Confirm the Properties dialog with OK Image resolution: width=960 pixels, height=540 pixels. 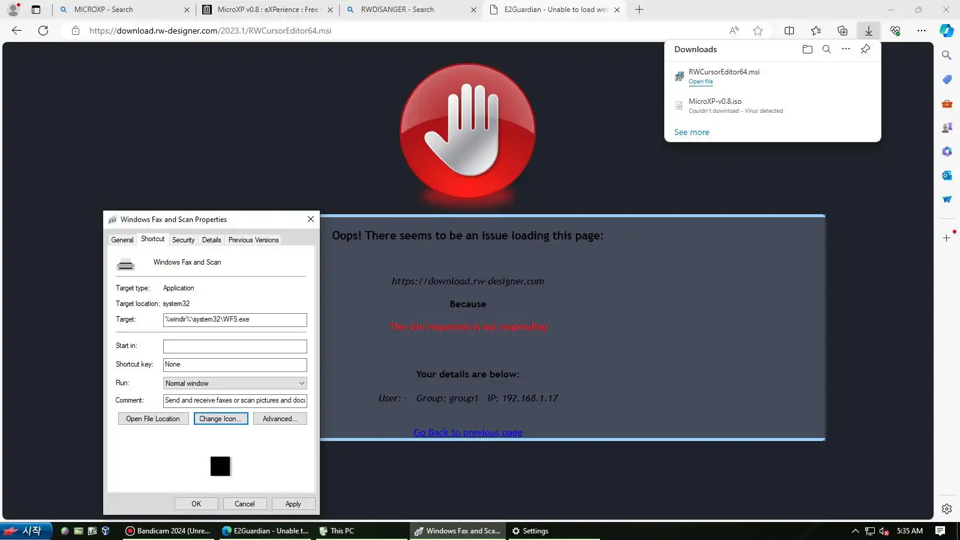[x=196, y=504]
